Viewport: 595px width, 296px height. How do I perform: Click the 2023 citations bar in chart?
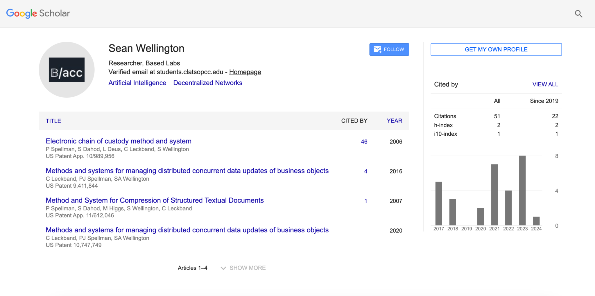[522, 191]
